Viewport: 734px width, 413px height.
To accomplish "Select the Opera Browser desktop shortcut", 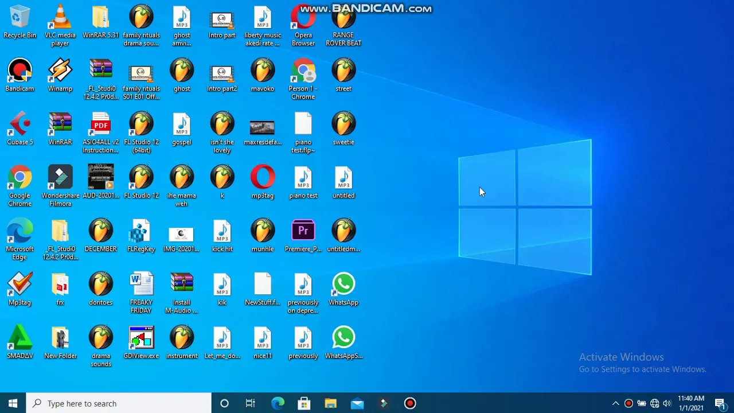I will point(303,26).
